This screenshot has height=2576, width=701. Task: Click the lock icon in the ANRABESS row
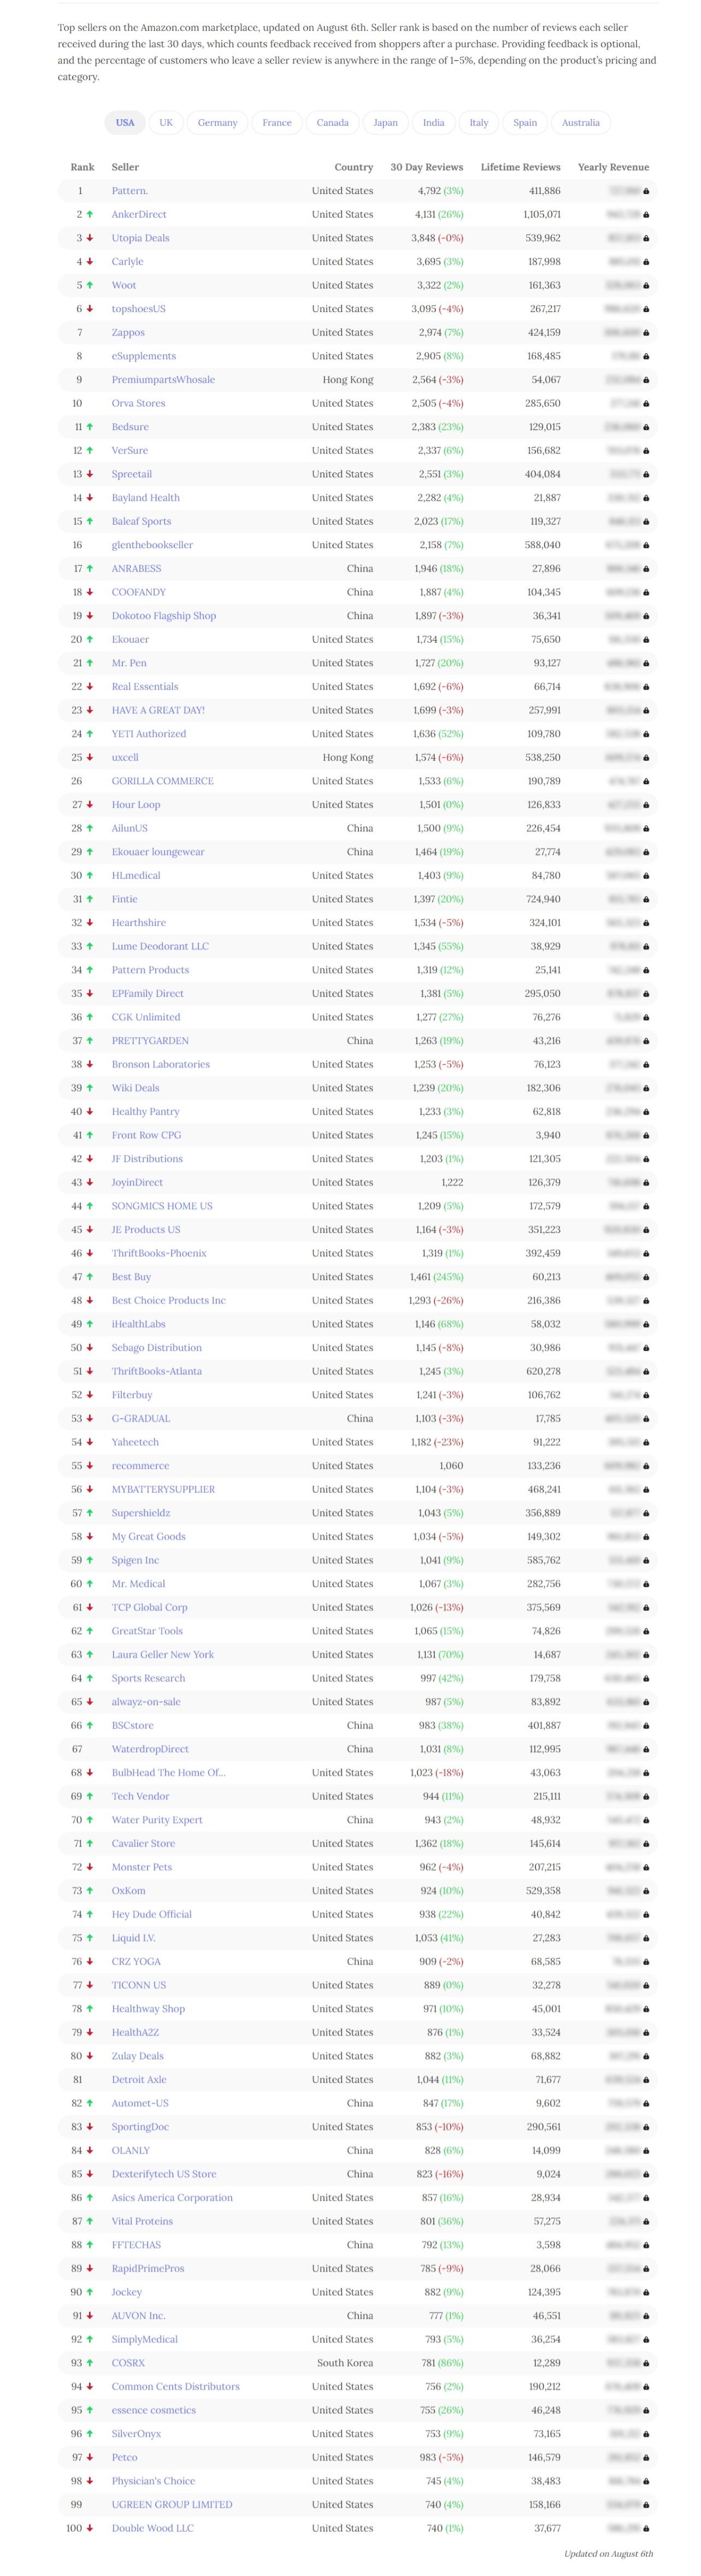click(646, 569)
